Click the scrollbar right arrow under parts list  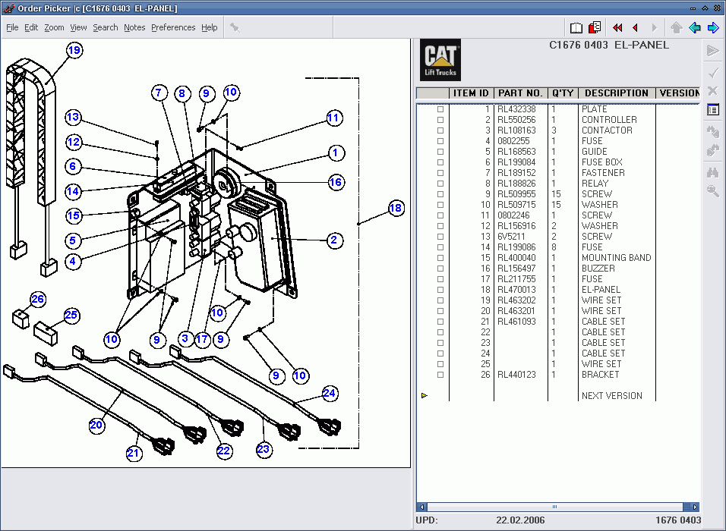coord(694,507)
